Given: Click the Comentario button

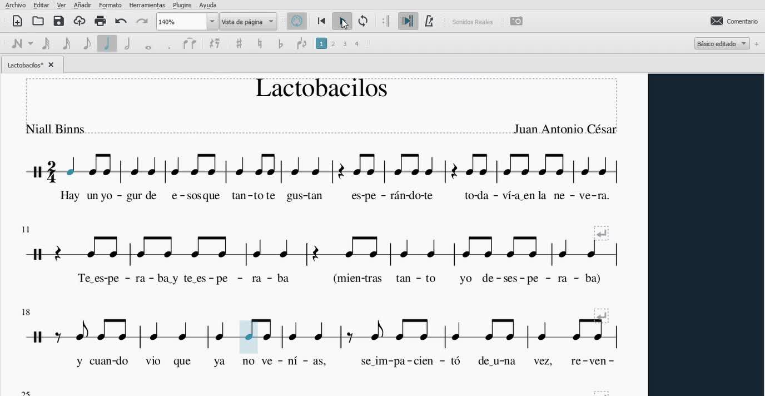Looking at the screenshot, I should 734,21.
